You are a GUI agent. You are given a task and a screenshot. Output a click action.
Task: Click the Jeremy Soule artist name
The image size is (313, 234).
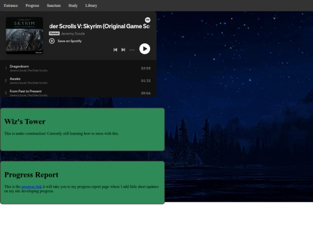click(72, 34)
